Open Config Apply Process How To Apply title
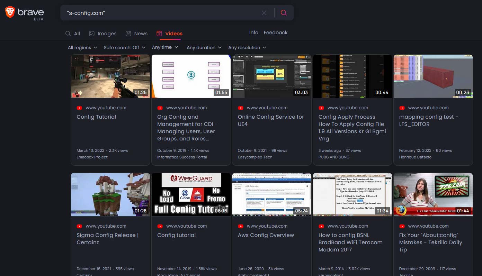This screenshot has width=482, height=276. tap(352, 128)
